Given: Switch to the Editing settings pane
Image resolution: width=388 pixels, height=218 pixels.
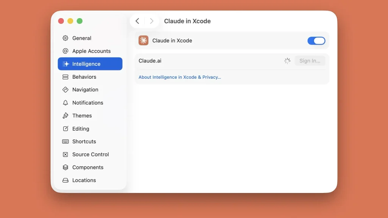Looking at the screenshot, I should click(x=80, y=129).
